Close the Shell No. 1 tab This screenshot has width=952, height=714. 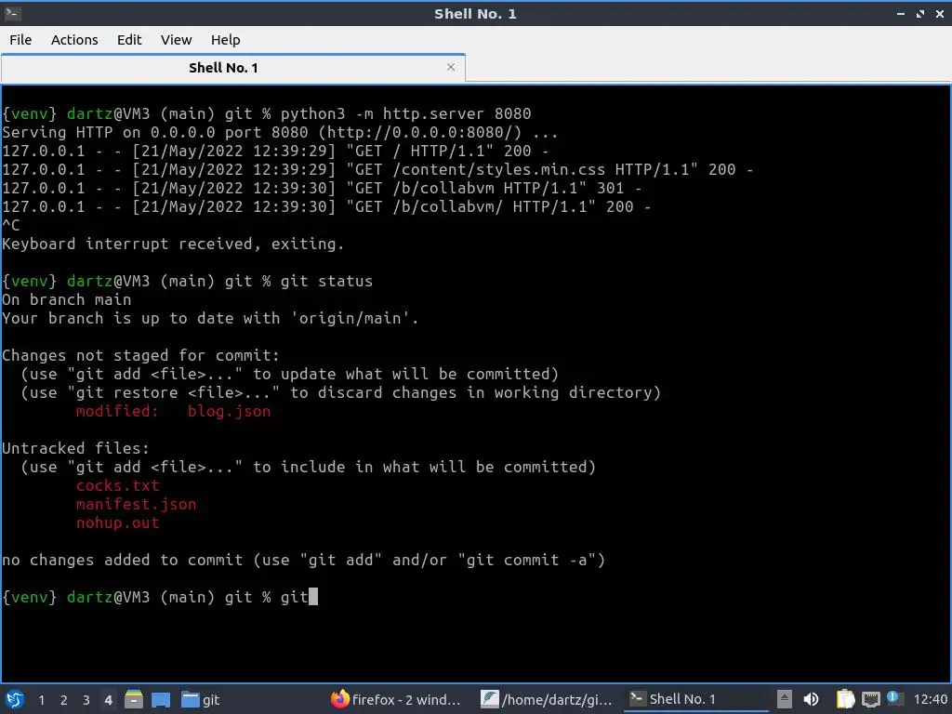[451, 67]
